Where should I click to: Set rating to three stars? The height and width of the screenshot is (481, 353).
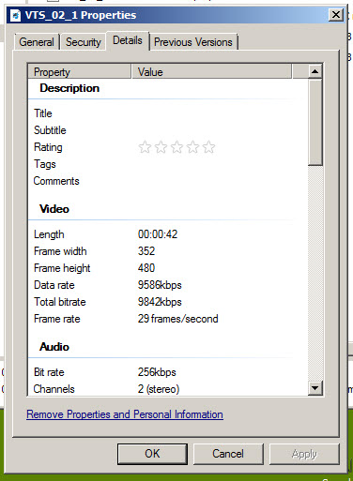click(176, 147)
